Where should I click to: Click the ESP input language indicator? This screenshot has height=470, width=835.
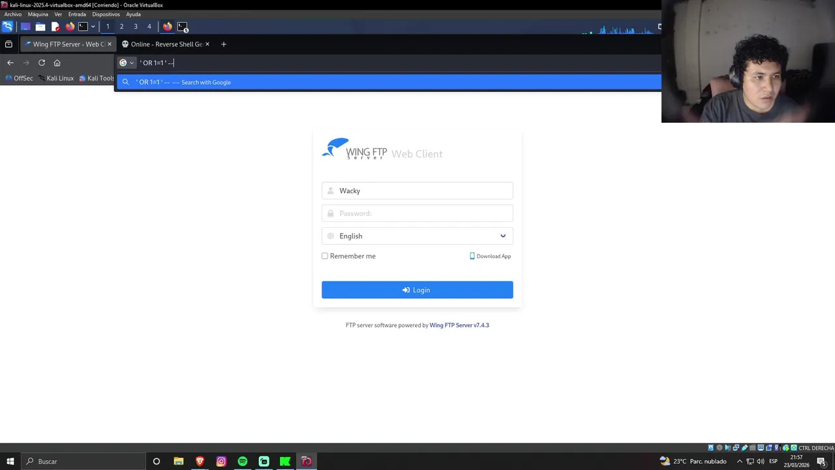tap(774, 462)
